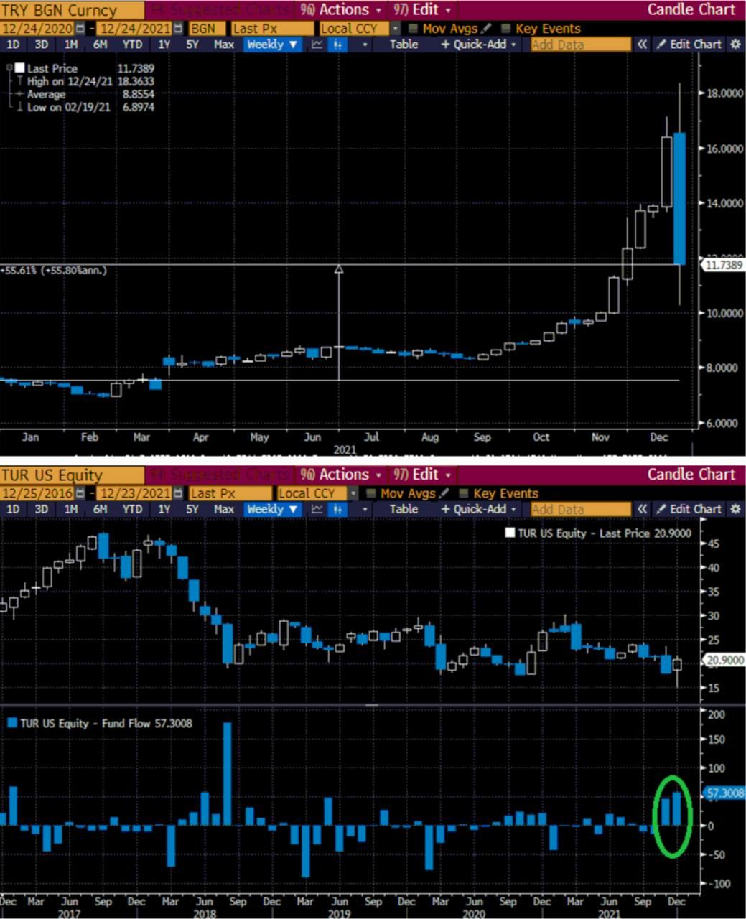The height and width of the screenshot is (919, 746).
Task: Toggle Key Events checkbox in TRY chart
Action: coord(505,29)
